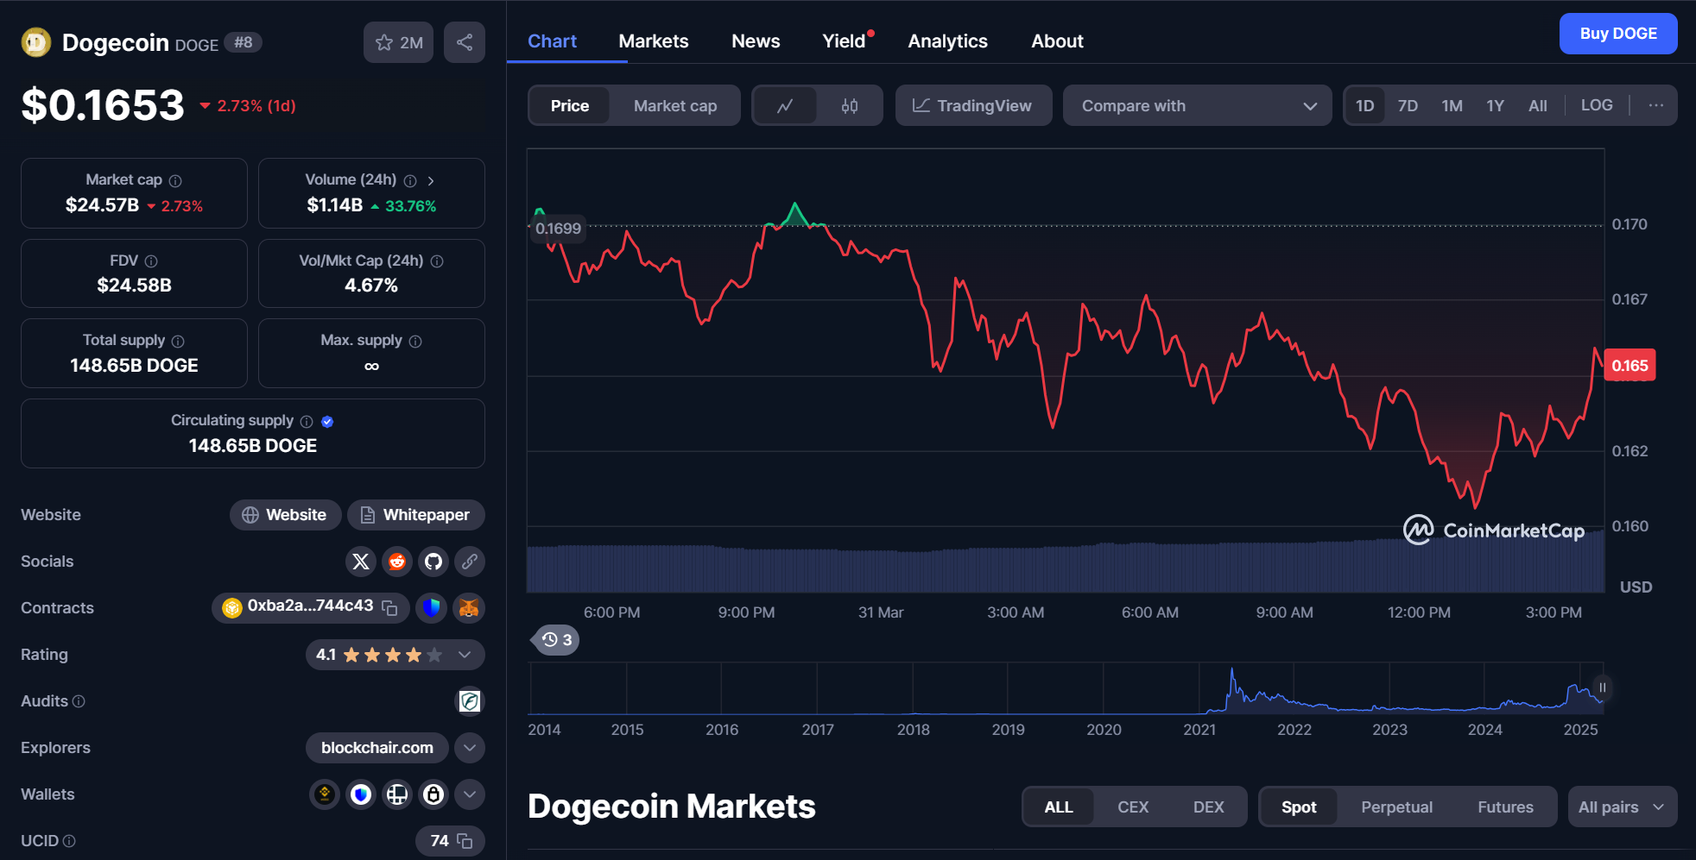Image resolution: width=1696 pixels, height=860 pixels.
Task: Switch chart from Price to Market cap
Action: tap(675, 105)
